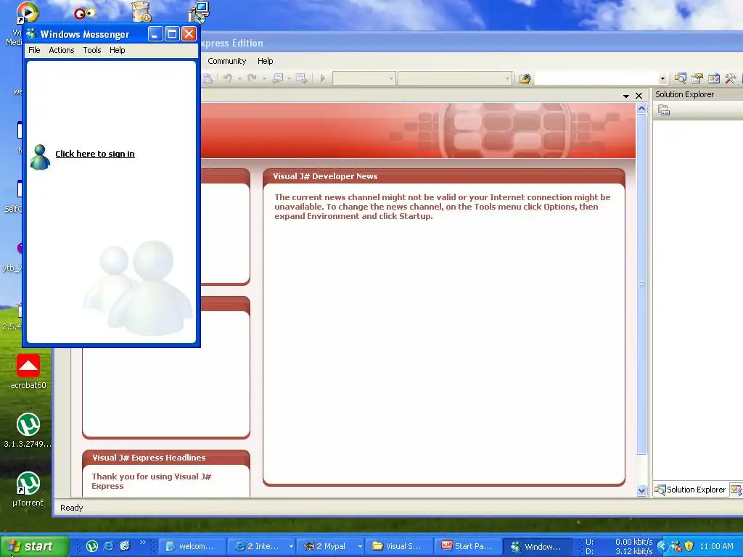Open the Solution Platforms combo box
Screen dimensions: 743x557
(454, 78)
